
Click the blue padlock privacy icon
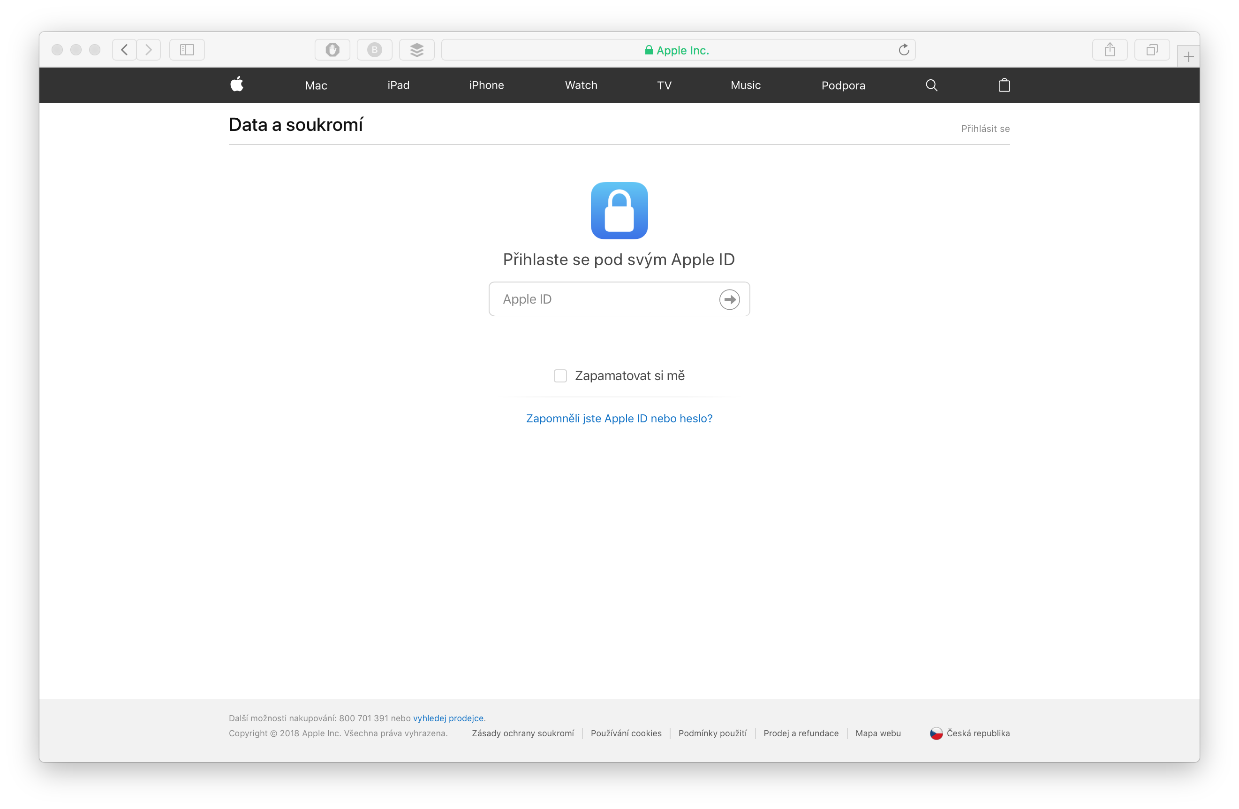point(619,210)
